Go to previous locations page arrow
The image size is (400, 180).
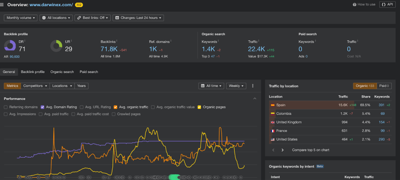click(x=273, y=150)
